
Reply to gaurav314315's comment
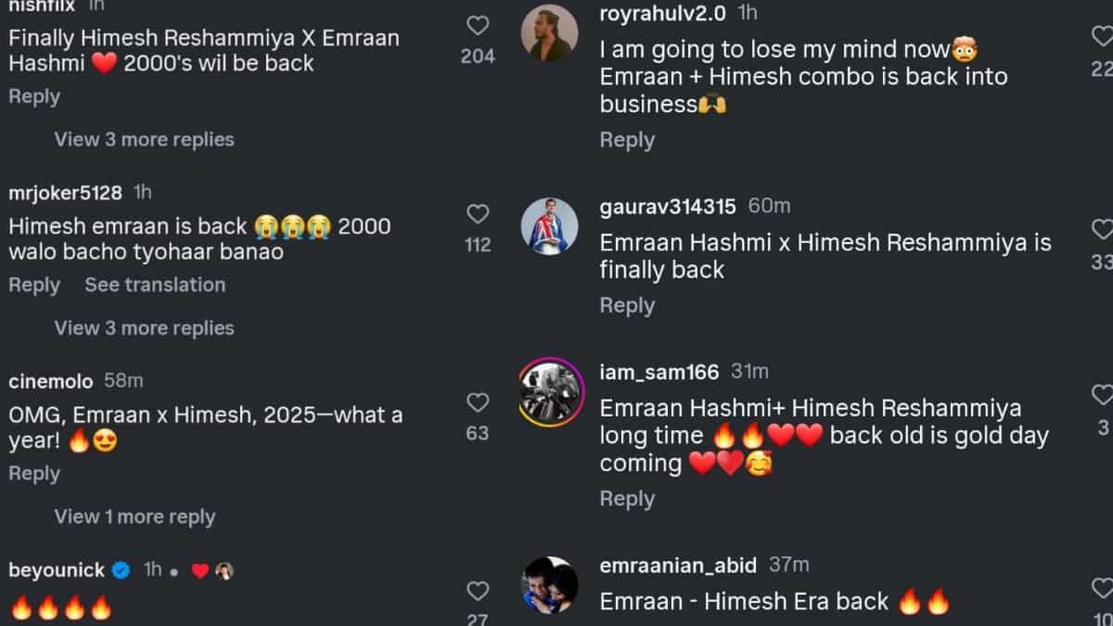(627, 305)
